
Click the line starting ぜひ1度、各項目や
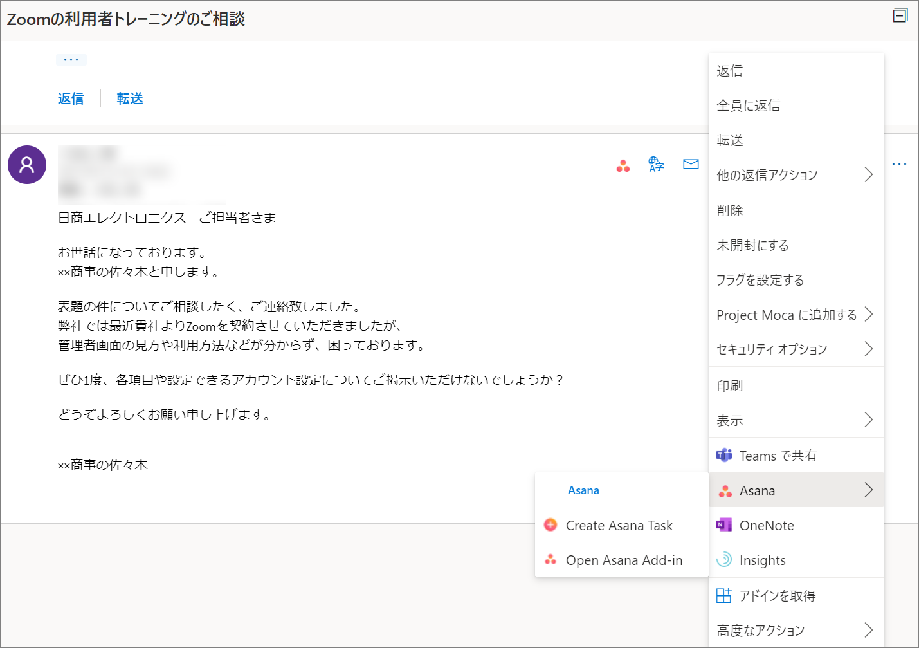pos(312,380)
